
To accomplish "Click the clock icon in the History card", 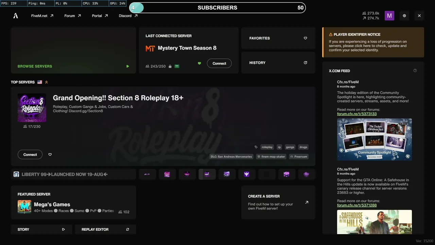I will (305, 63).
